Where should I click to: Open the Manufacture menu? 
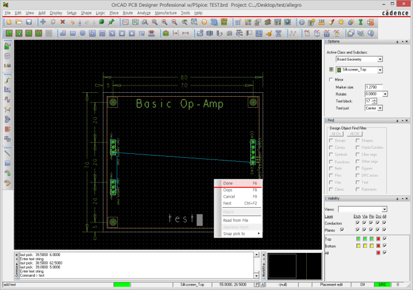pyautogui.click(x=166, y=12)
